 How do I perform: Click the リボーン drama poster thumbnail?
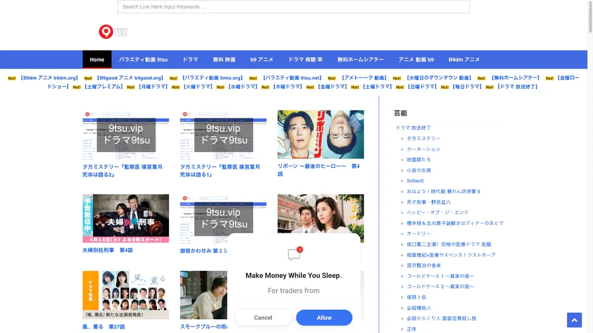click(321, 135)
